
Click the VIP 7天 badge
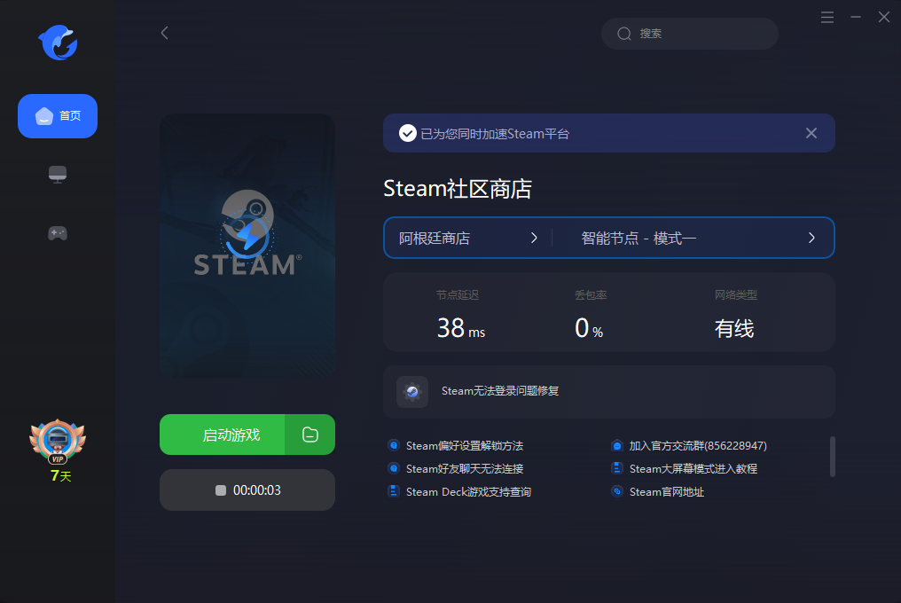[58, 450]
